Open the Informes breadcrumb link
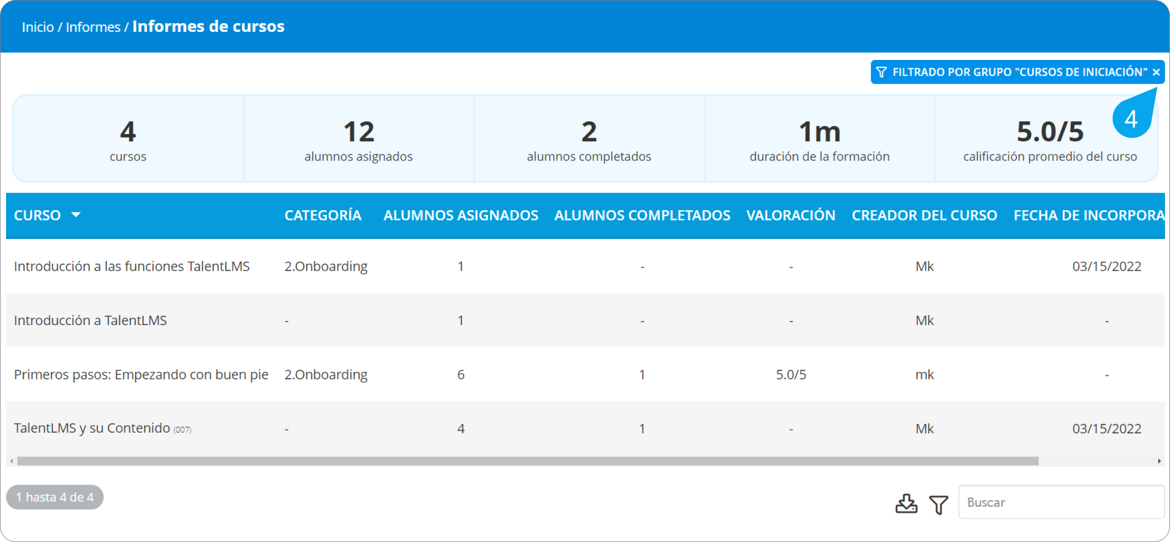 tap(93, 27)
